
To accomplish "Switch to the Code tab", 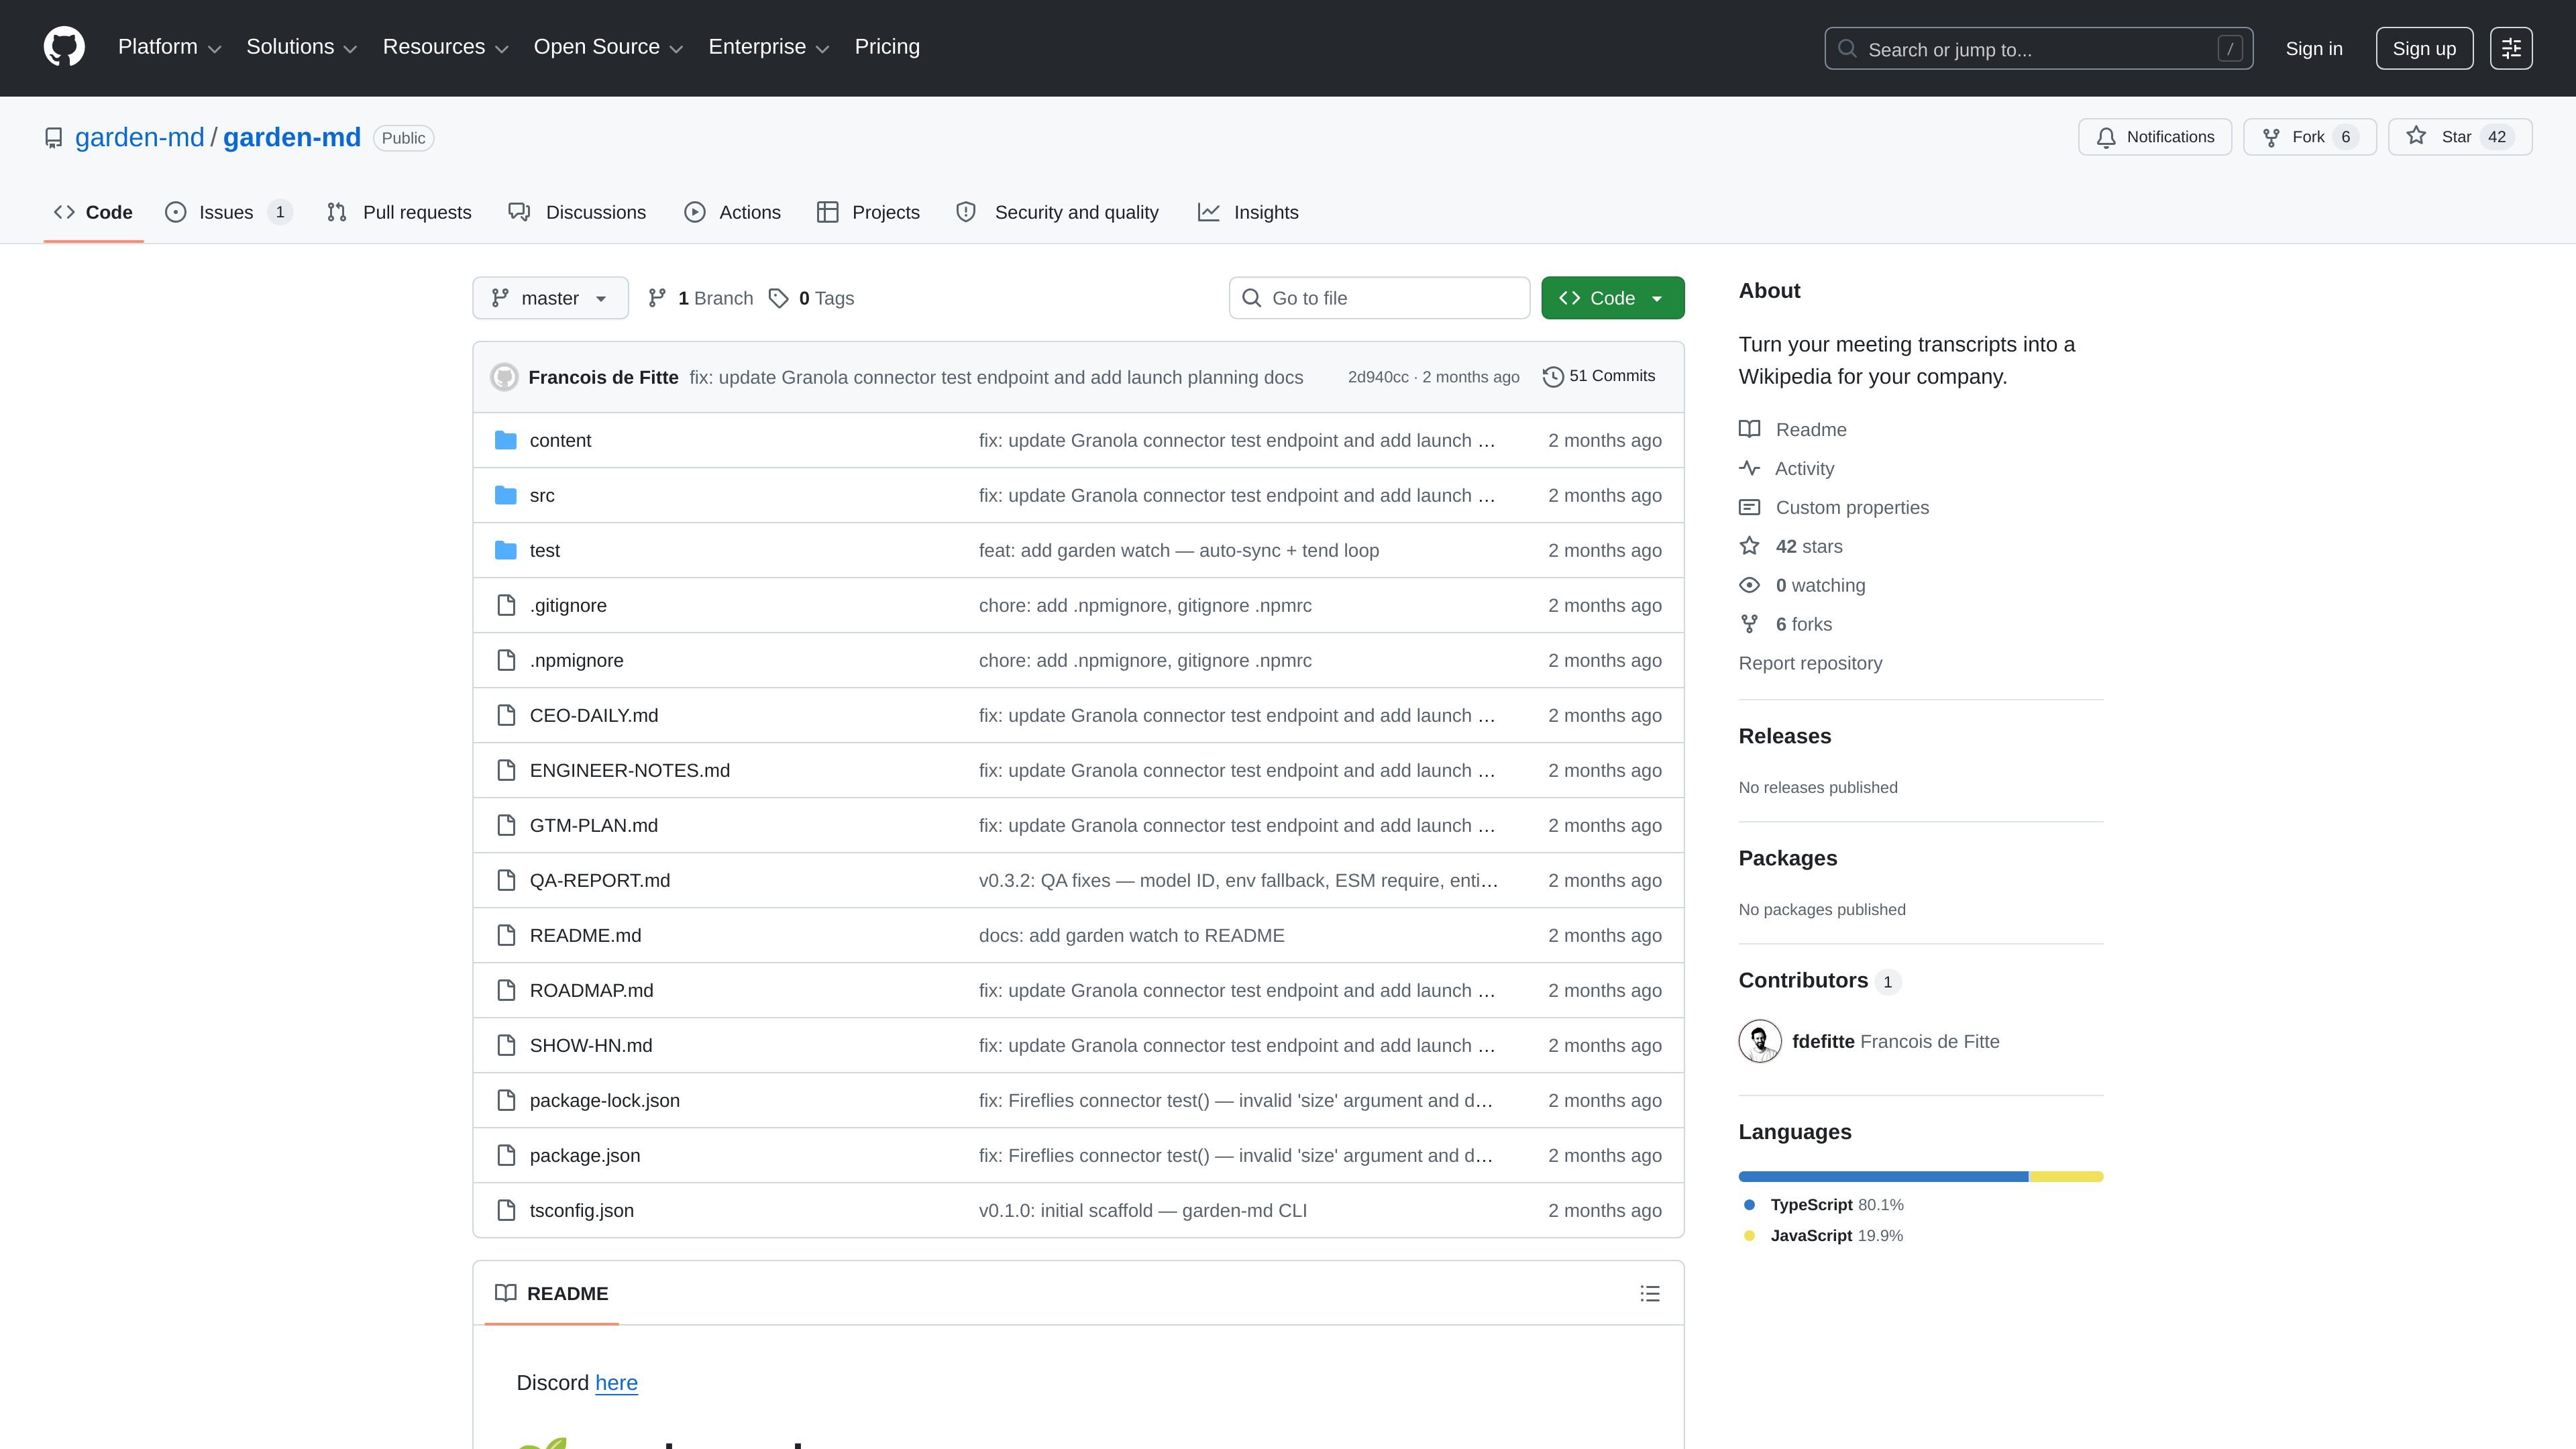I will 93,212.
